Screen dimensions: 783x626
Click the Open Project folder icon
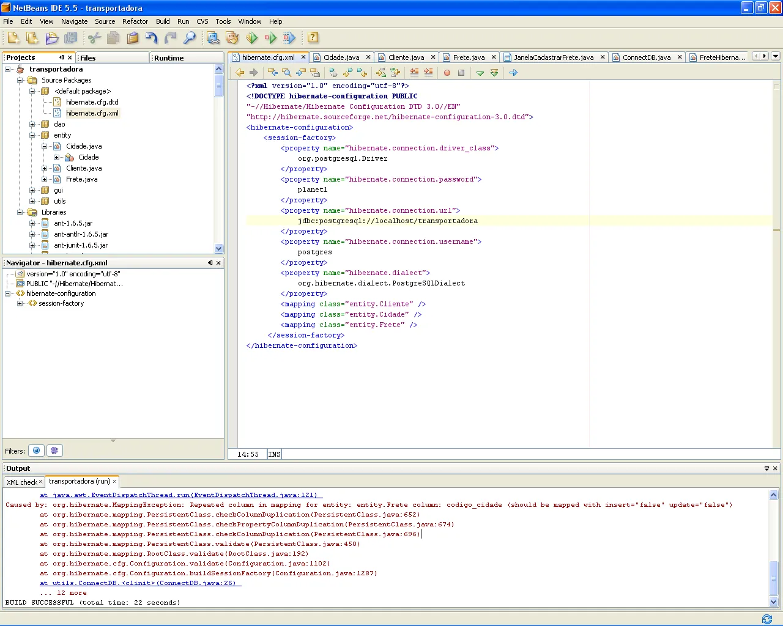pos(52,38)
